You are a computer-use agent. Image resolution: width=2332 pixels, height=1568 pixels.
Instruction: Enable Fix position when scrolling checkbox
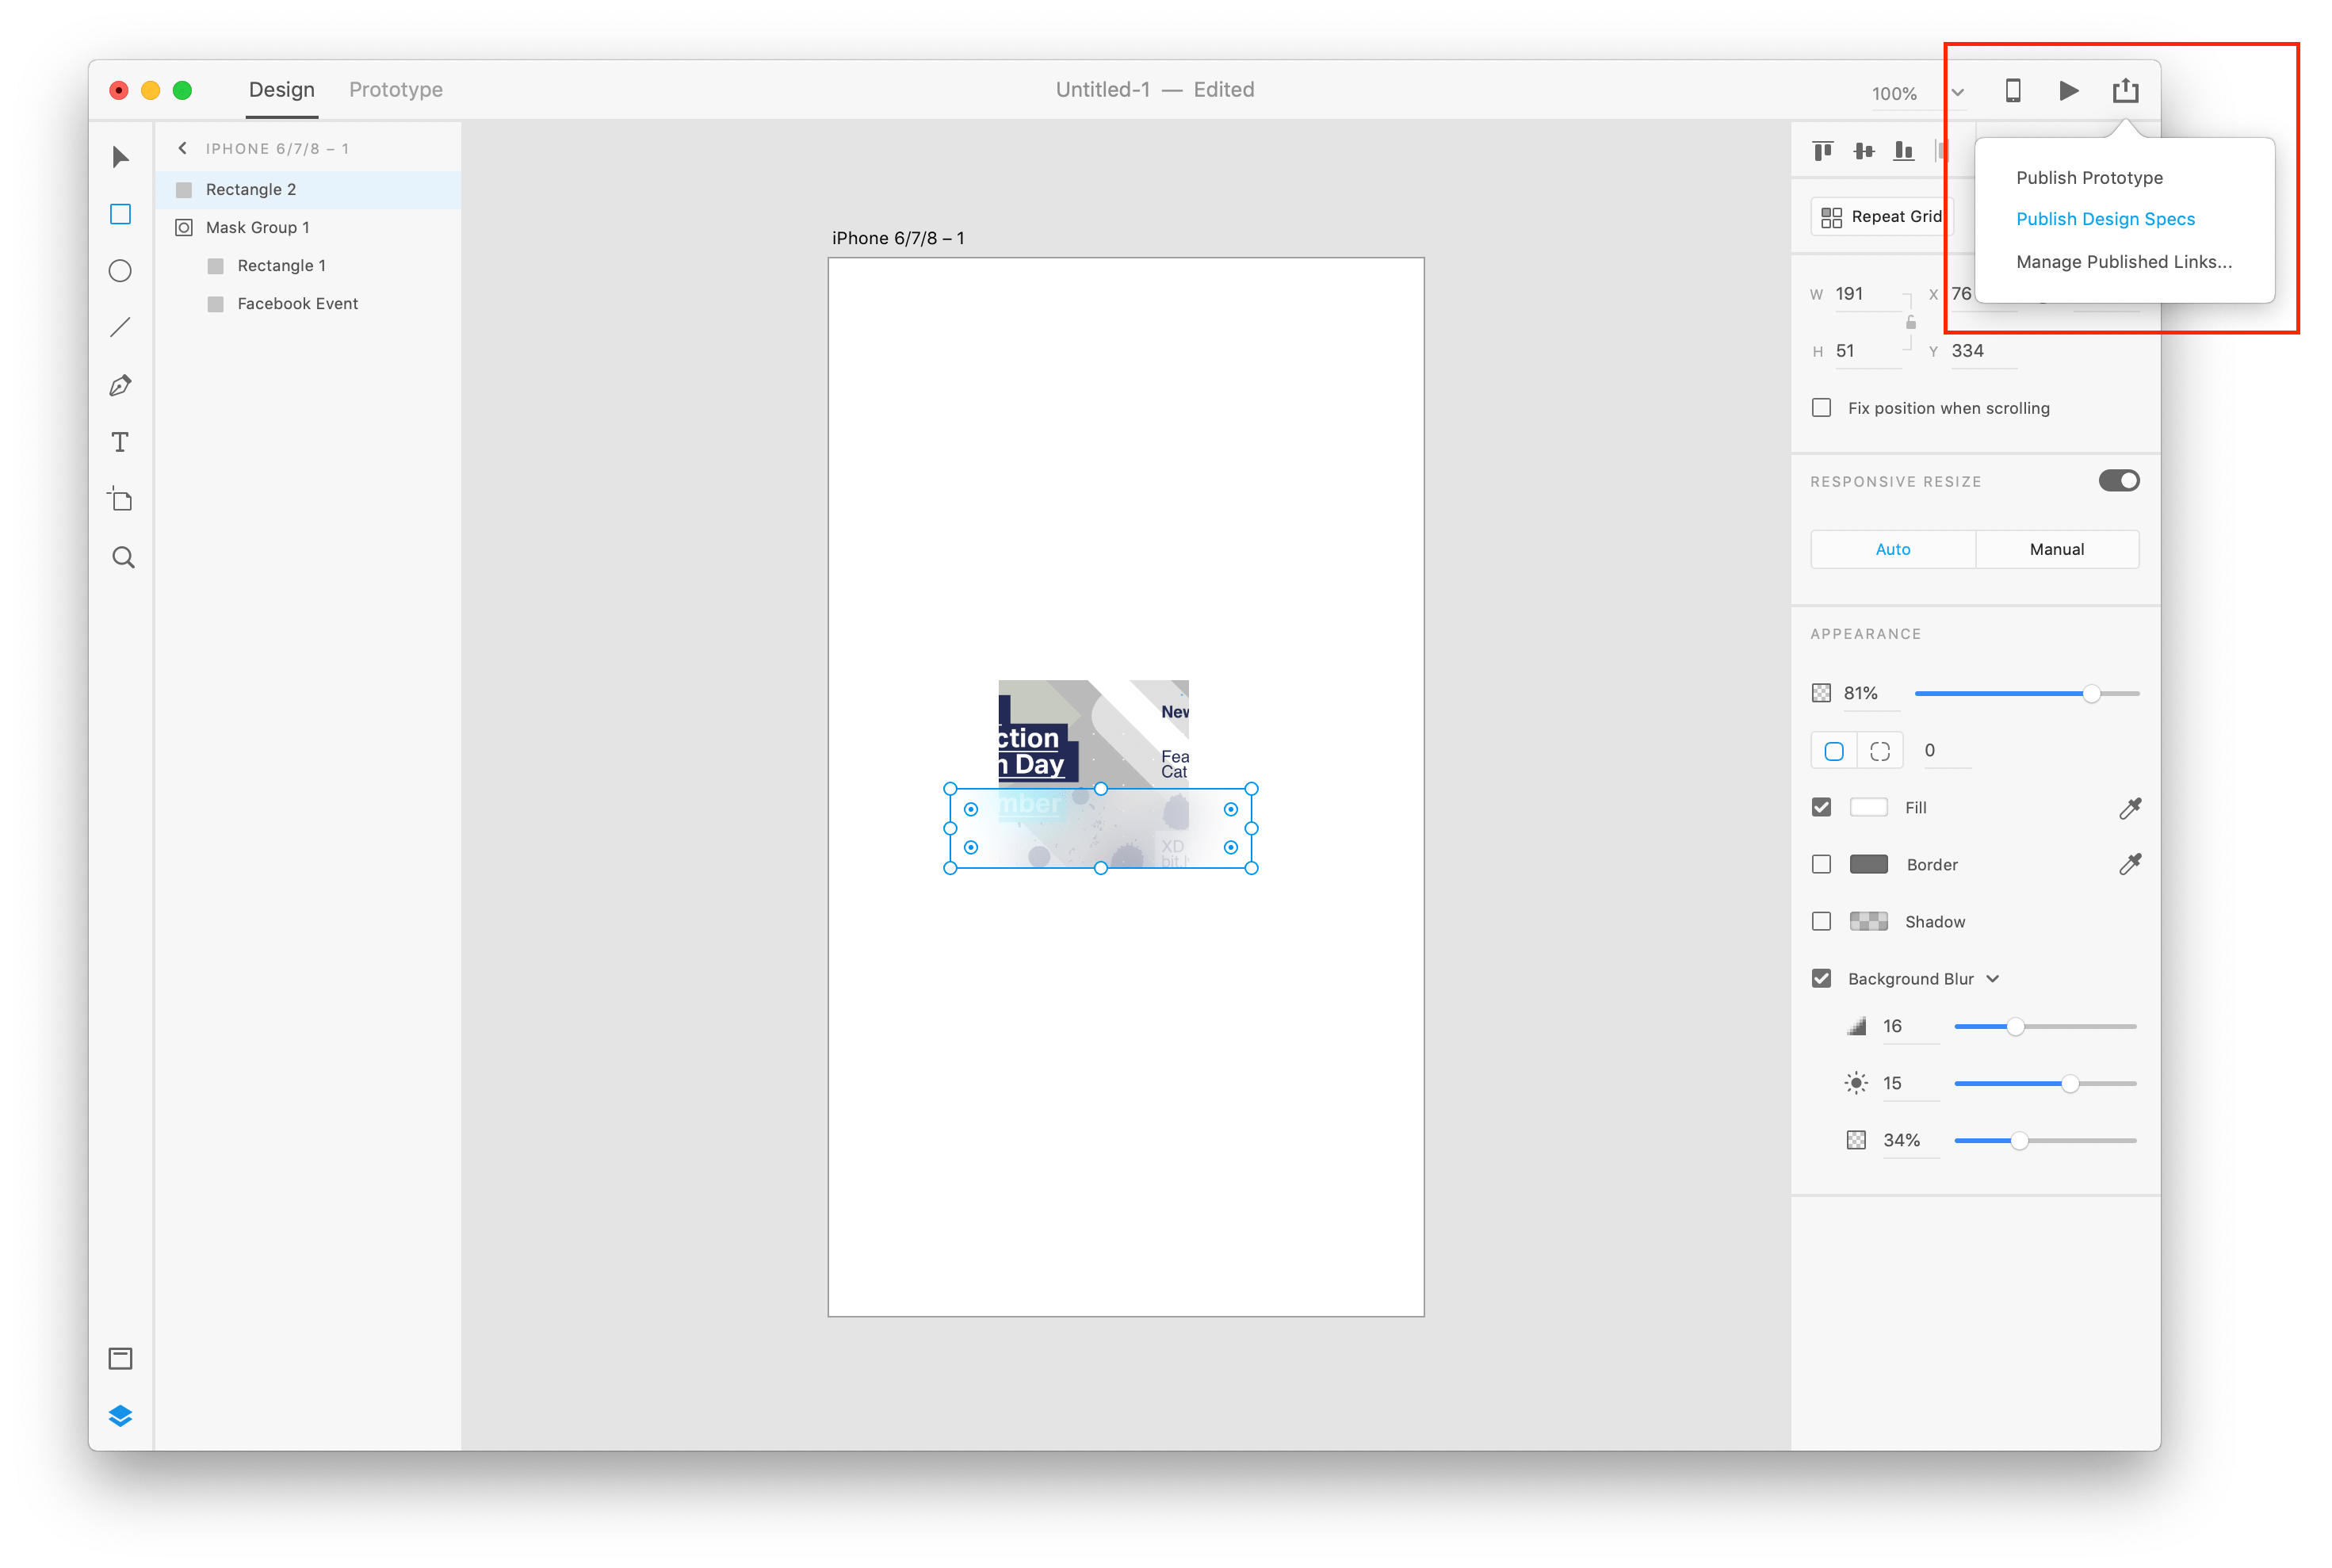pos(1821,408)
